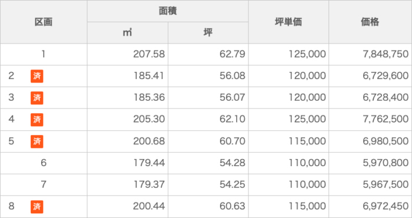This screenshot has height=218, width=412.
Task: Click the price 7,848,750 cell
Action: [x=370, y=54]
